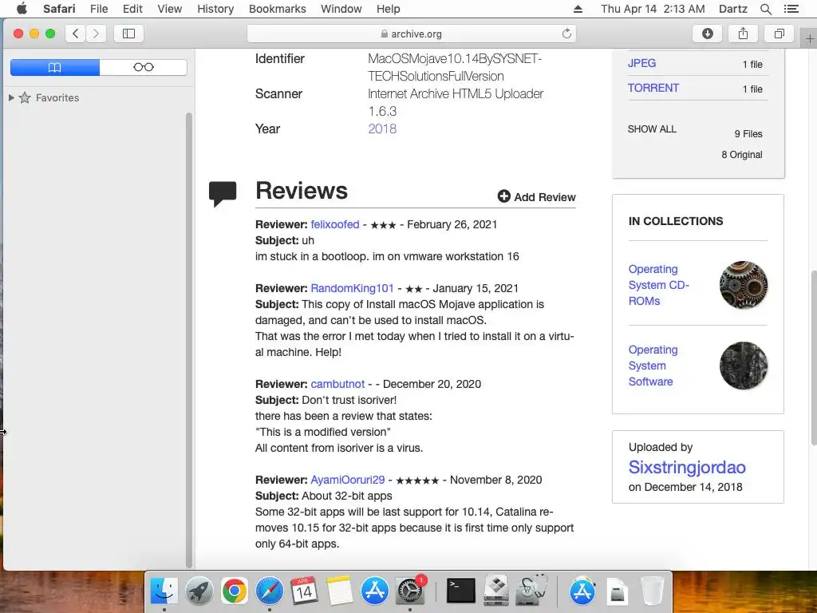Switch to Bookmarks tab in sidebar

(55, 67)
